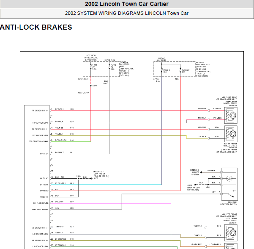Click the "RIGHT FRONT WHEEL SPEED SENSOR" caption

point(230,146)
